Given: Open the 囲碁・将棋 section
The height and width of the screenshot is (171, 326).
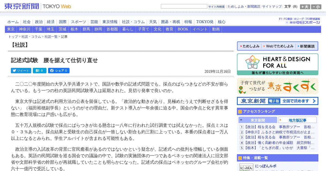Looking at the screenshot, I should coord(171,22).
